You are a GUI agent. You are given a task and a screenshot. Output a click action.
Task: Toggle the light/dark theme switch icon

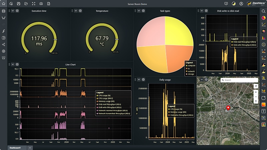pos(234,4)
